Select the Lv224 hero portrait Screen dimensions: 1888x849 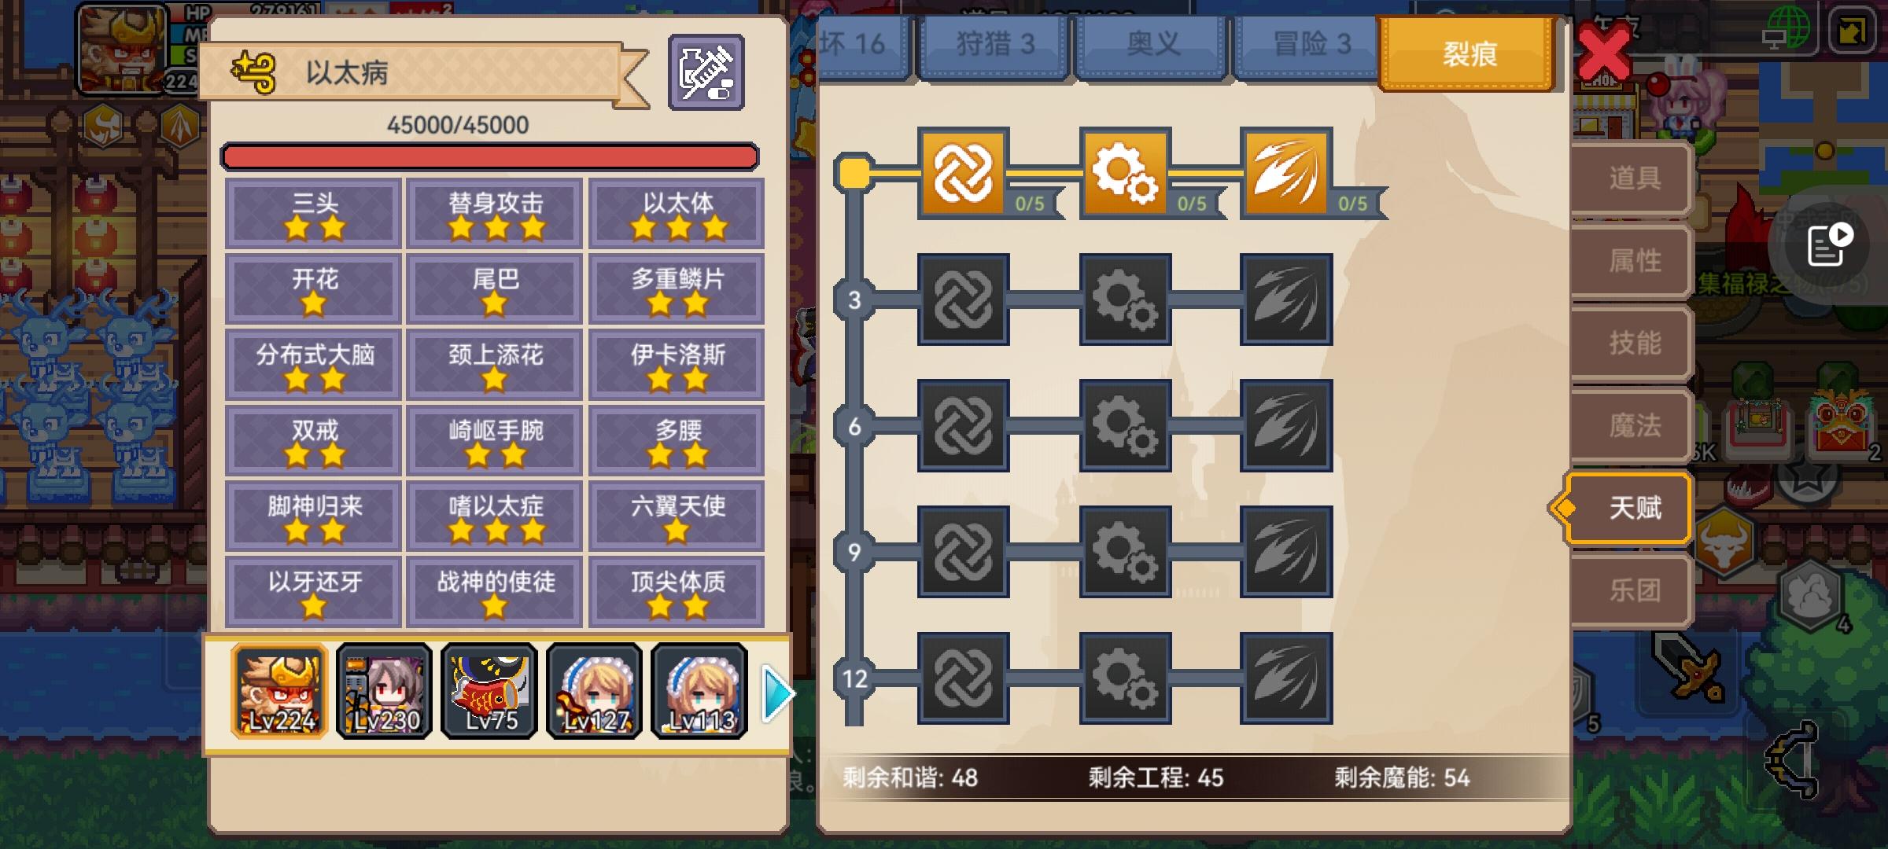click(279, 692)
